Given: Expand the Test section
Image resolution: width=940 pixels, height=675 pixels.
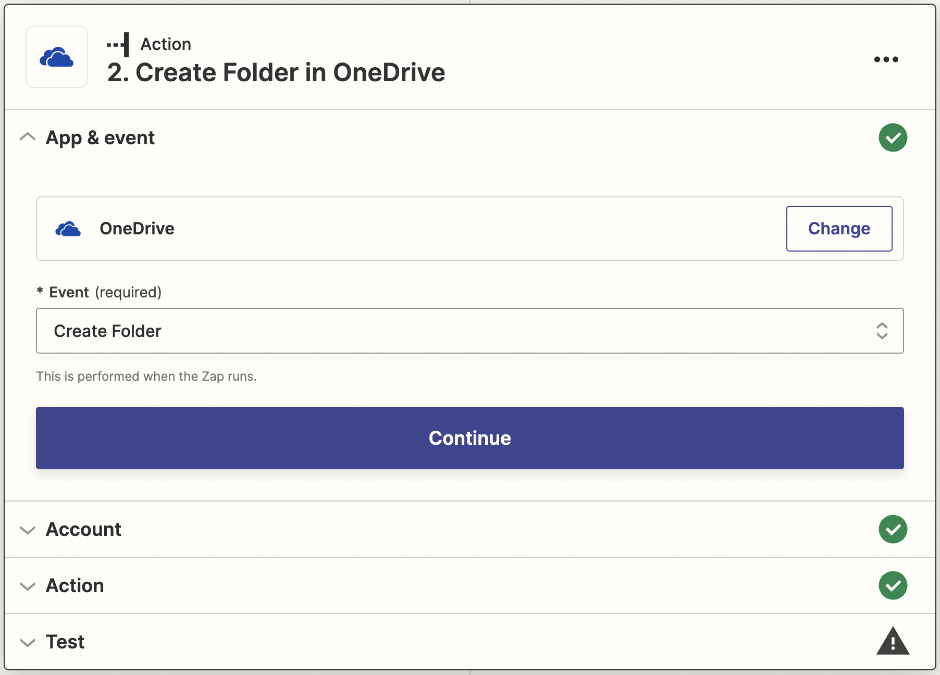Looking at the screenshot, I should (x=469, y=642).
